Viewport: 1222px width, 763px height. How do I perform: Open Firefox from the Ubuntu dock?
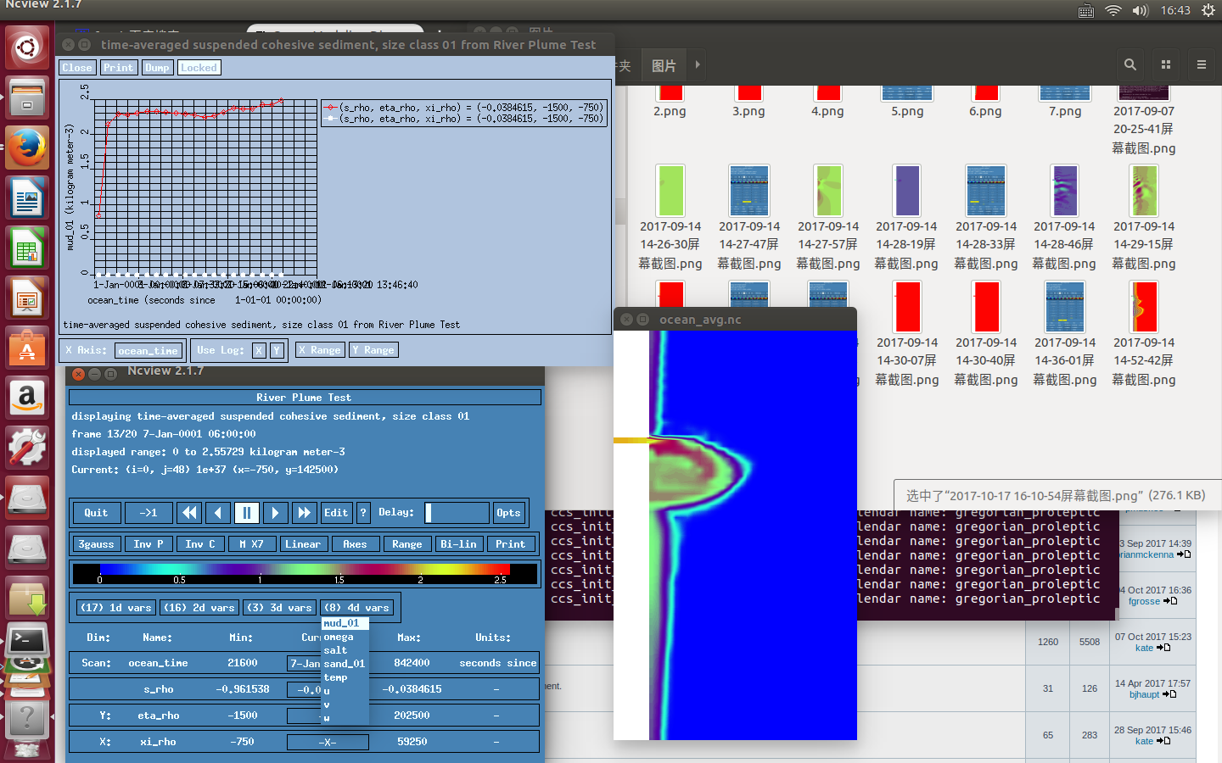click(27, 148)
